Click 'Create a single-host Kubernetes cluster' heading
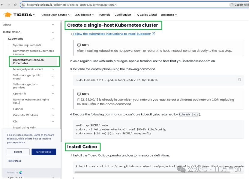The width and height of the screenshot is (249, 179). pyautogui.click(x=112, y=25)
